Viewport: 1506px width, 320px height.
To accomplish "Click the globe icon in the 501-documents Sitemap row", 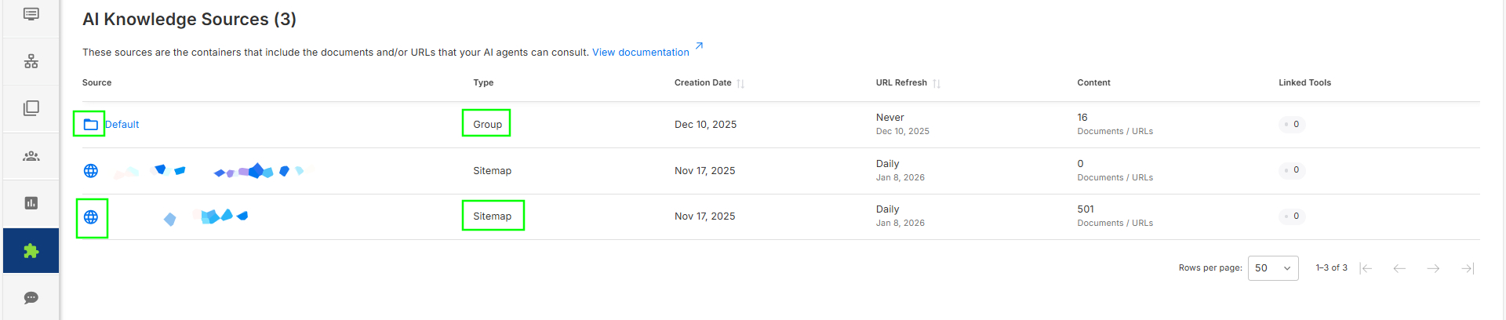I will click(91, 217).
